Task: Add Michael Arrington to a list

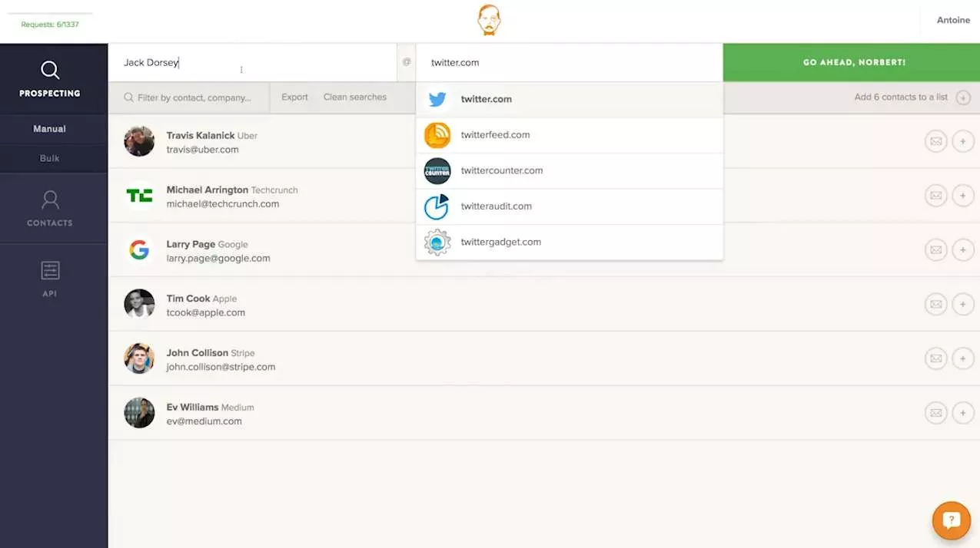Action: pos(963,196)
